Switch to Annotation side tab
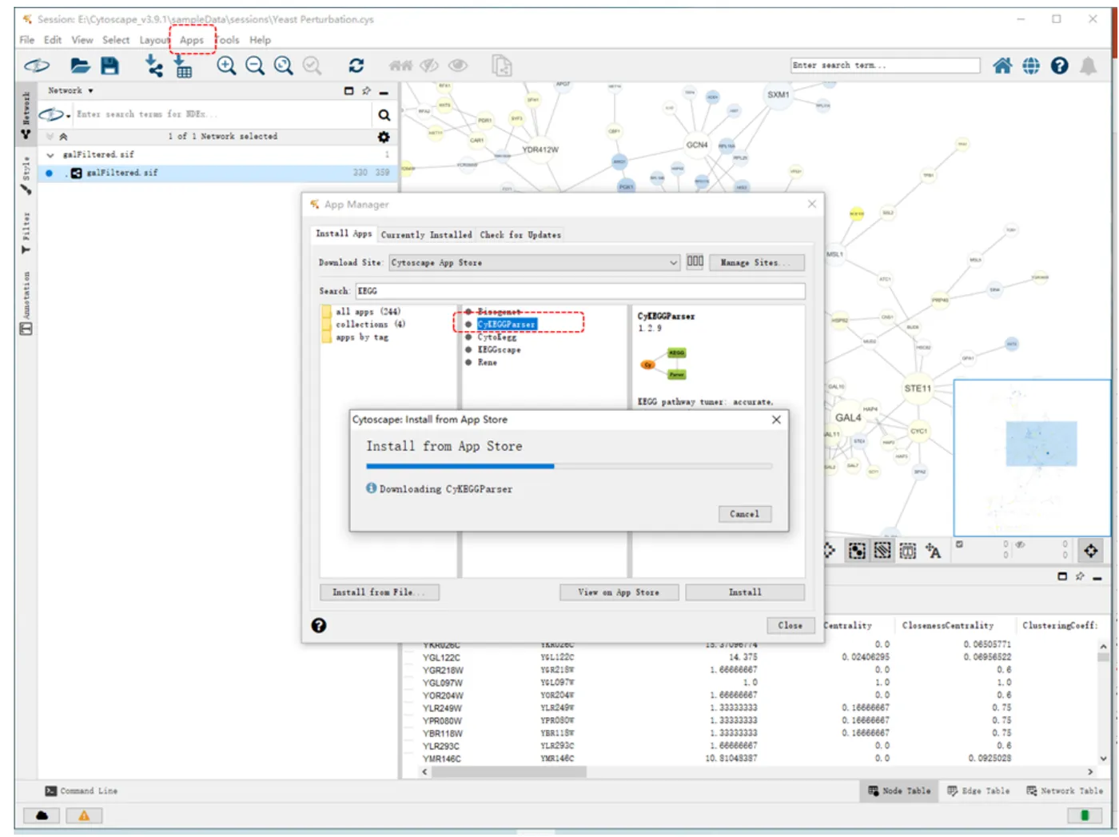 [26, 303]
